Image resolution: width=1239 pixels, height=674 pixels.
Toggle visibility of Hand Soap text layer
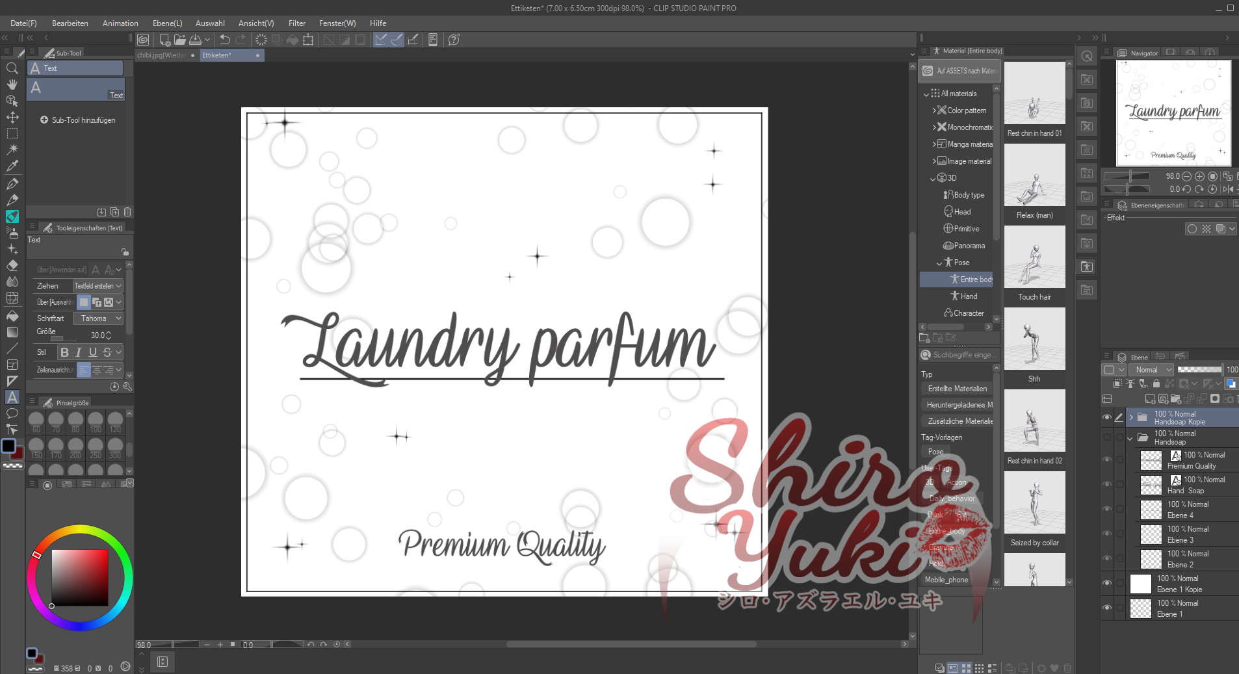1106,484
